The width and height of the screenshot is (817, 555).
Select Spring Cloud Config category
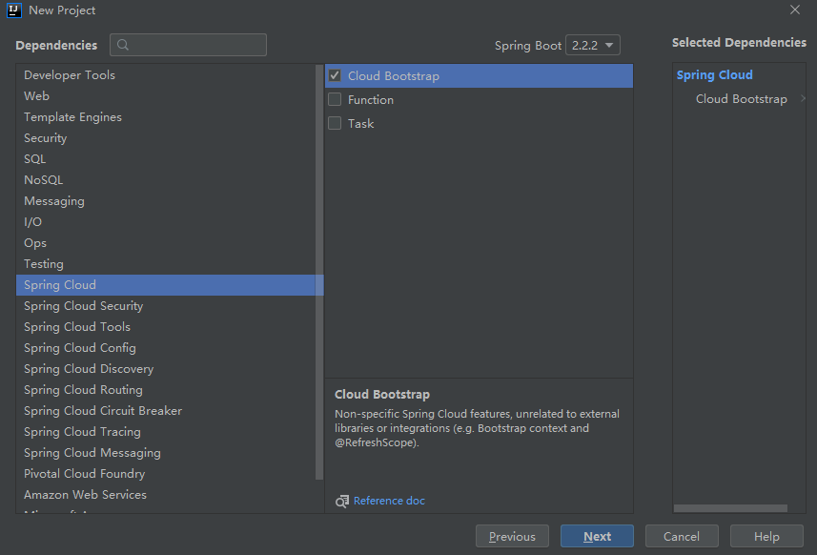pyautogui.click(x=166, y=348)
